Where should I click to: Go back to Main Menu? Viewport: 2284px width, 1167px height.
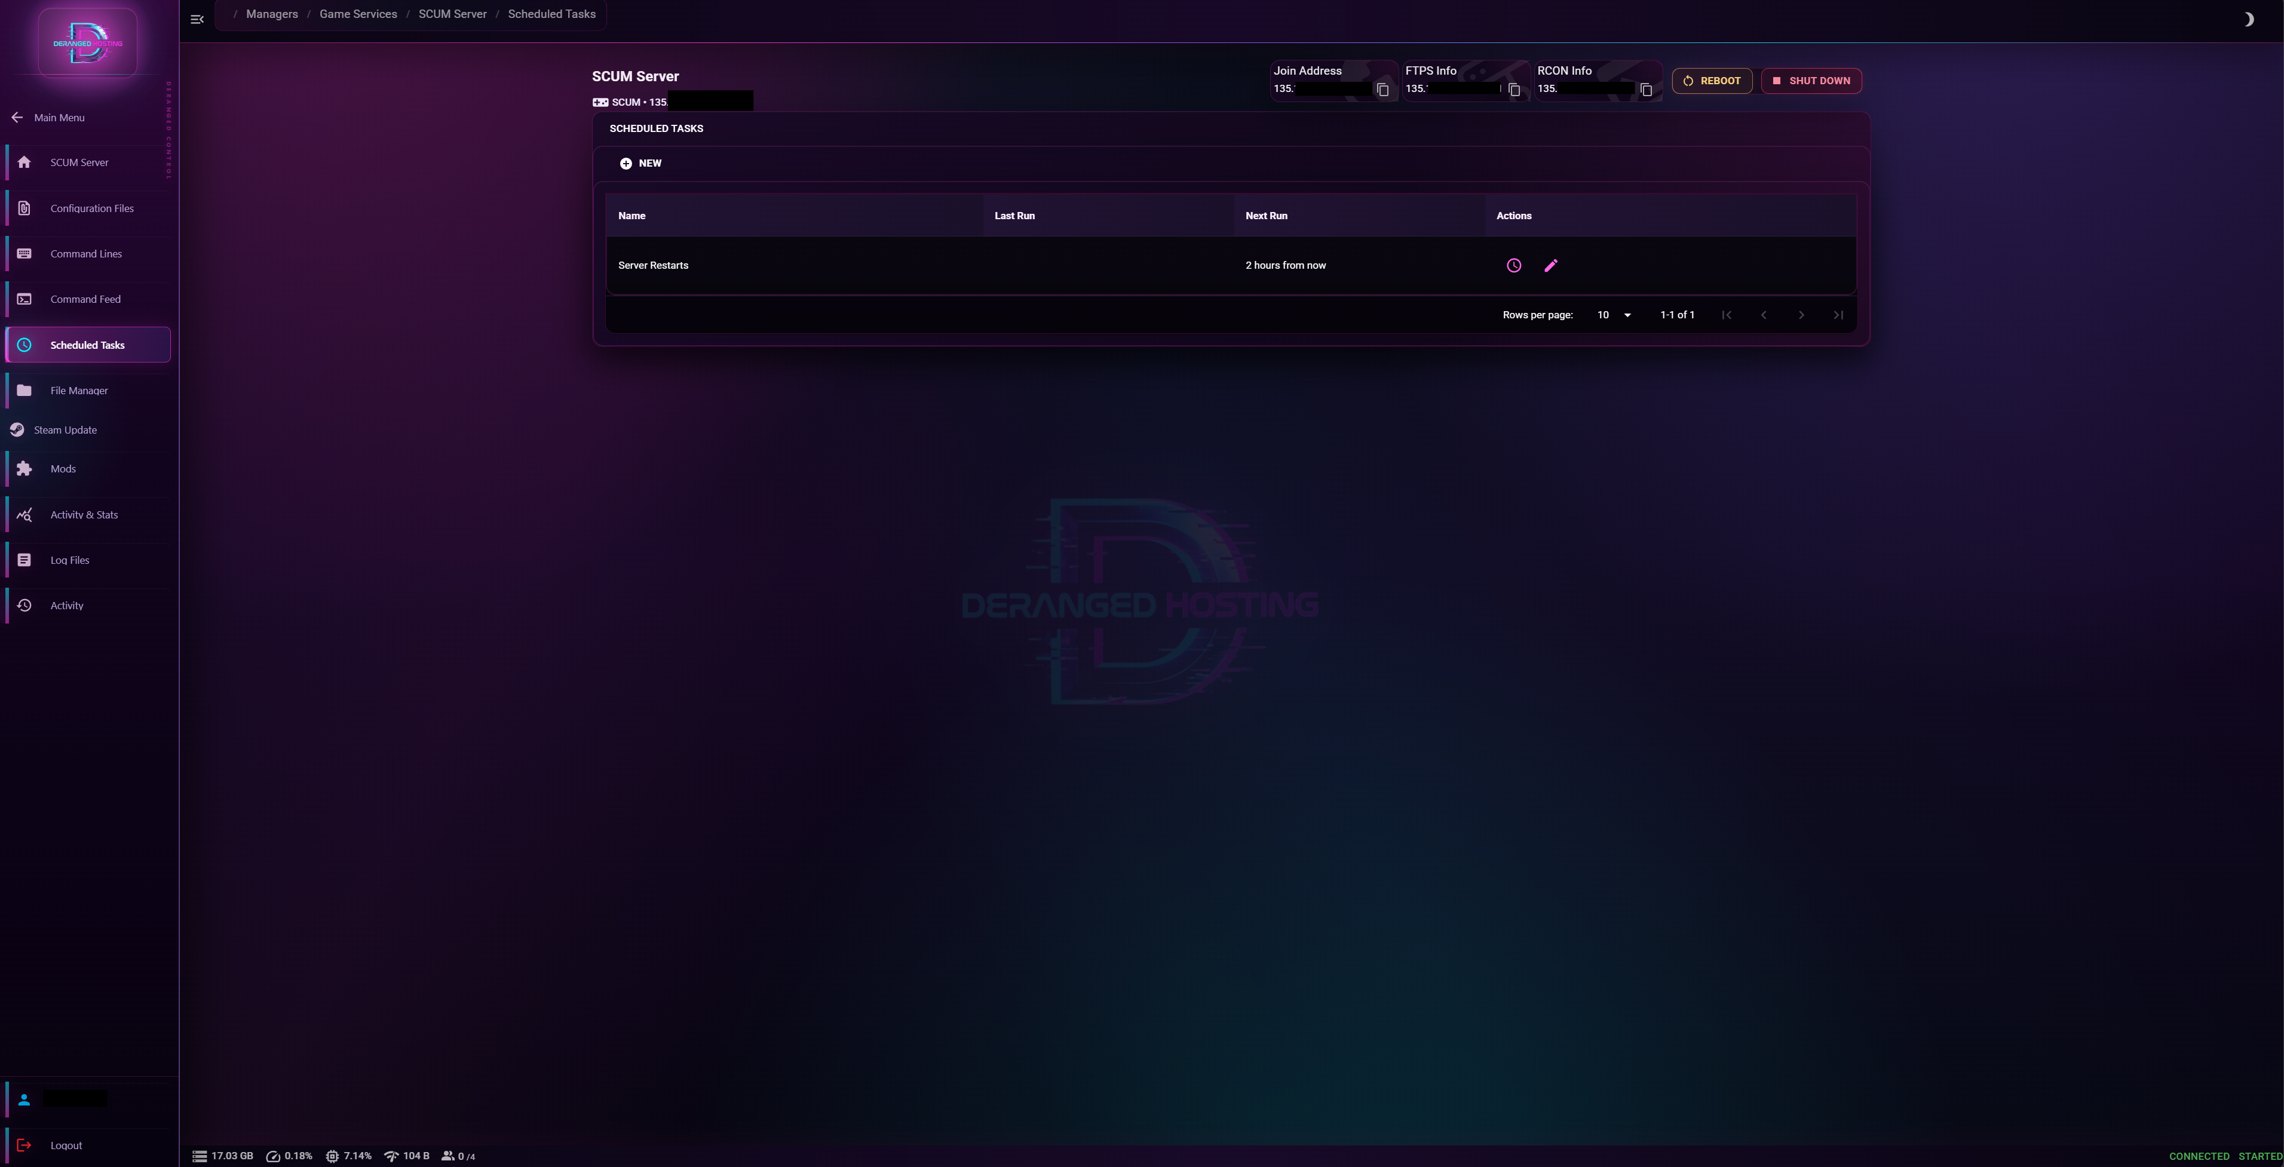[x=59, y=118]
